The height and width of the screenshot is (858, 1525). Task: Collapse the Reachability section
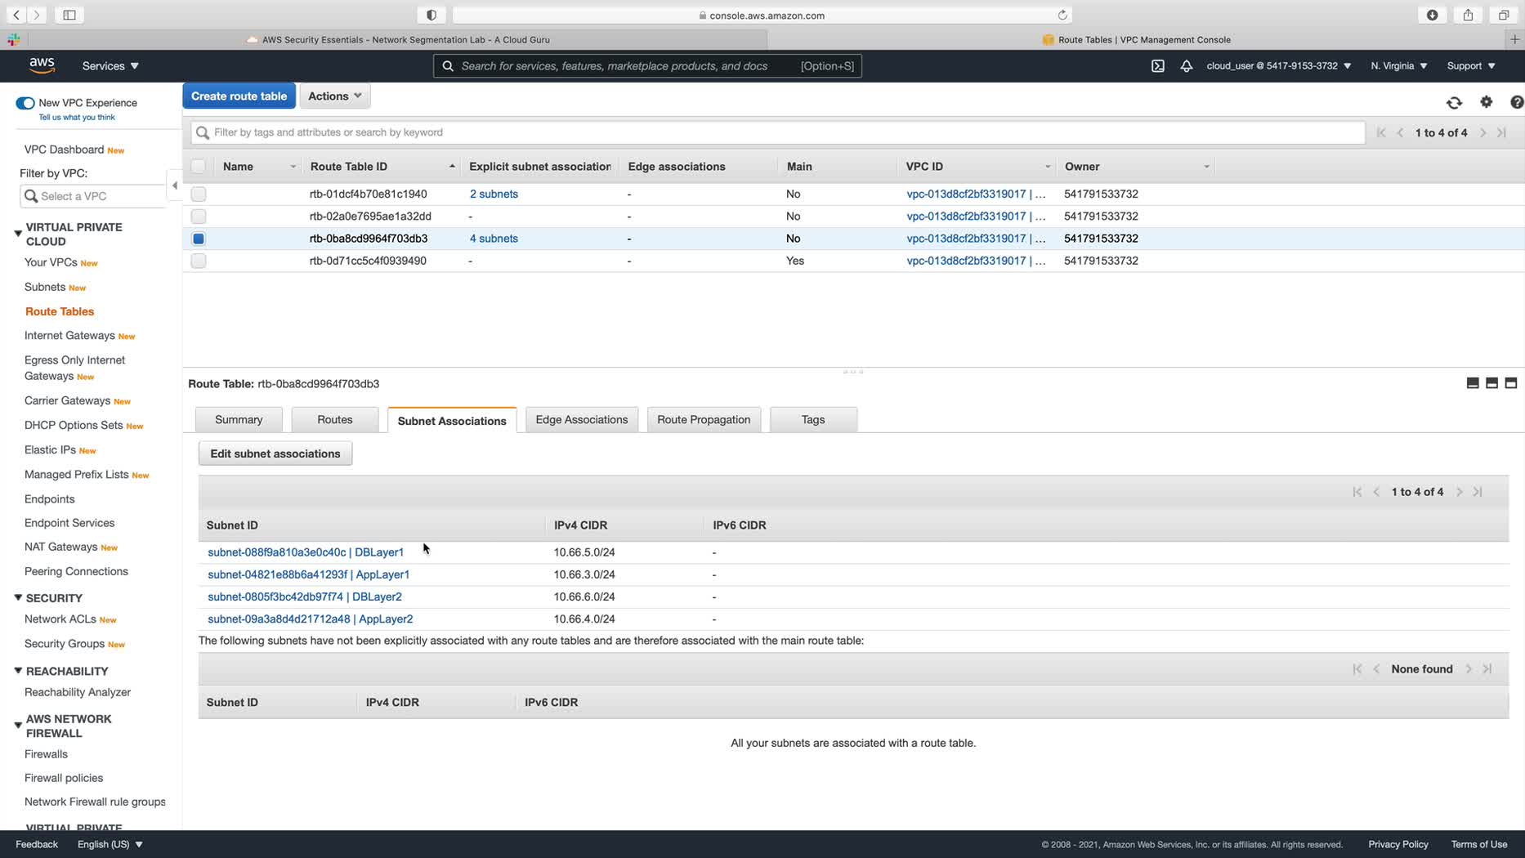coord(18,671)
